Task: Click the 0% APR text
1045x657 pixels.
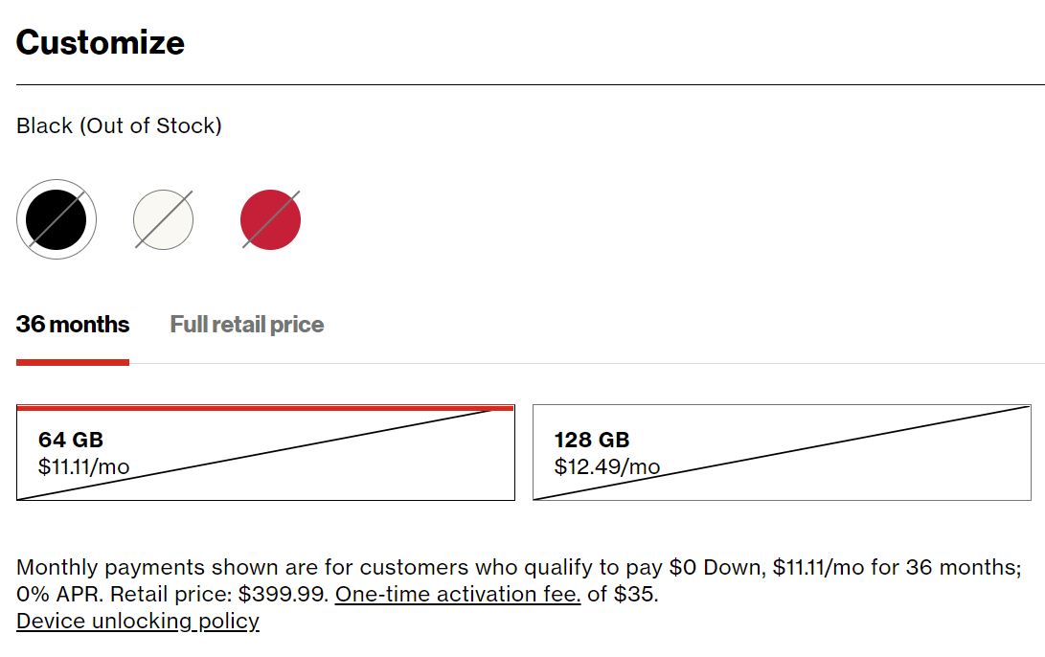Action: tap(62, 594)
